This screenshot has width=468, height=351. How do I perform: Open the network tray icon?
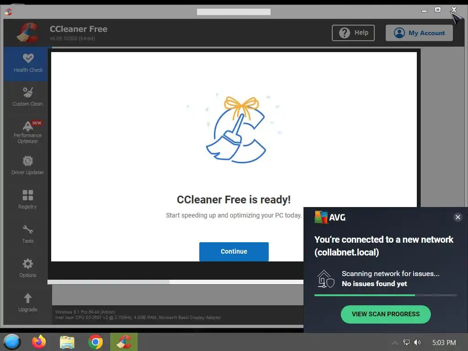coord(406,342)
